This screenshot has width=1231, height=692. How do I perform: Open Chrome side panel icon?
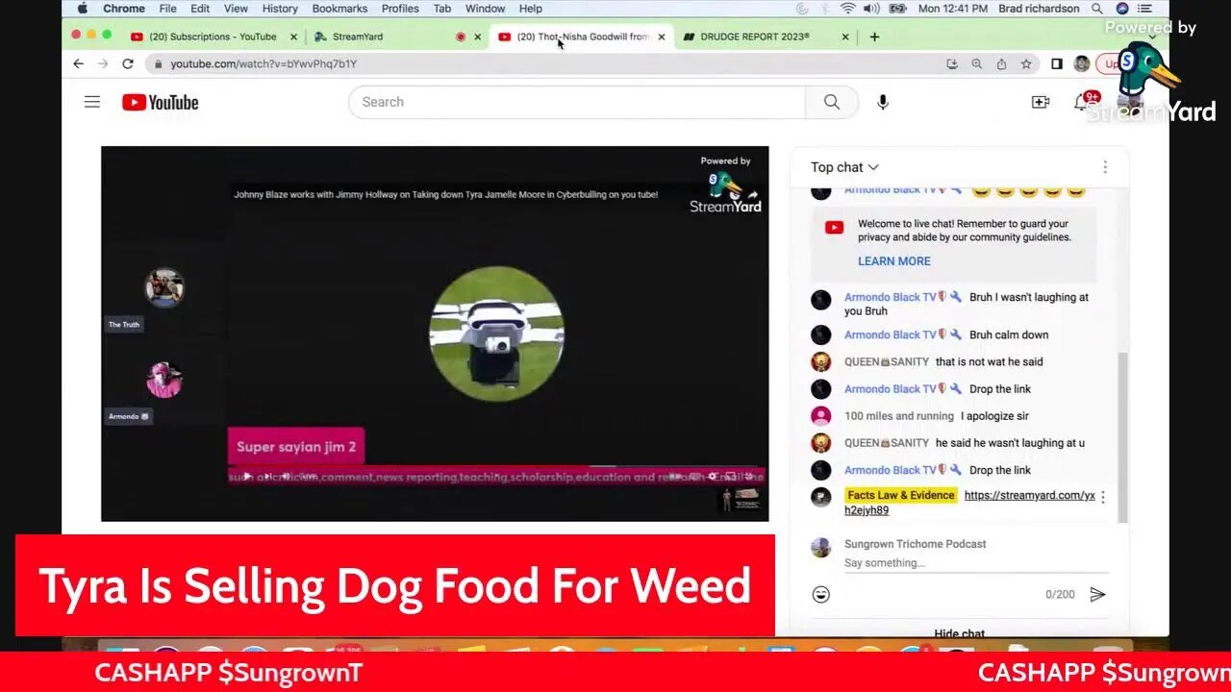click(1057, 63)
